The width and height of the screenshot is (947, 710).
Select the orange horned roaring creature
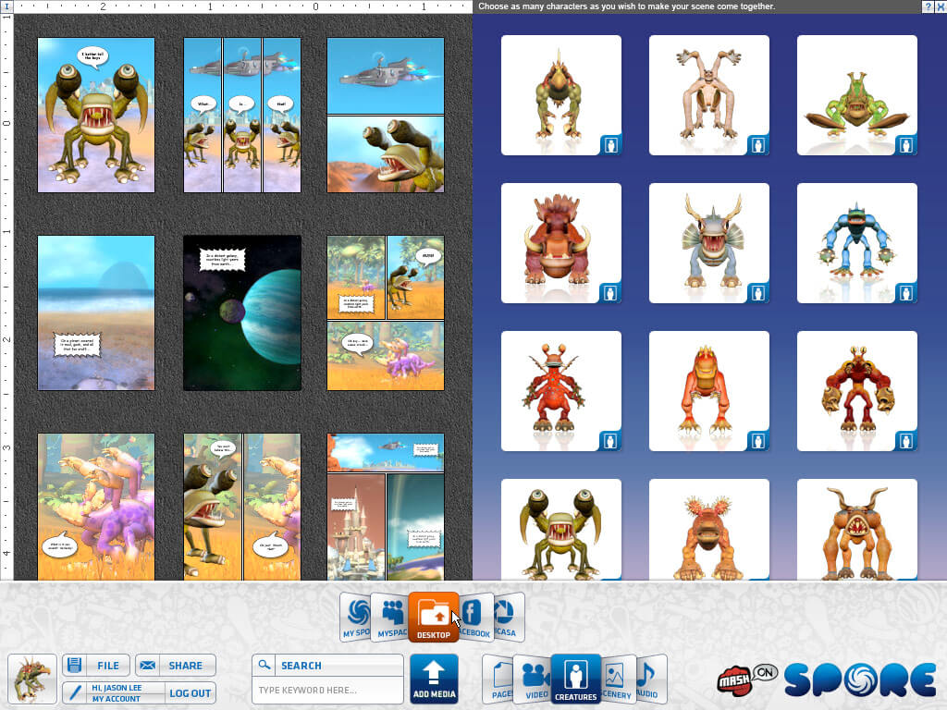(x=857, y=530)
